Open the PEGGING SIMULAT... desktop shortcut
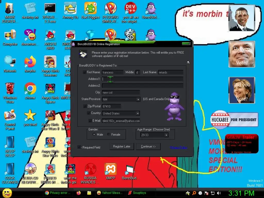264x198 pixels. pyautogui.click(x=110, y=13)
